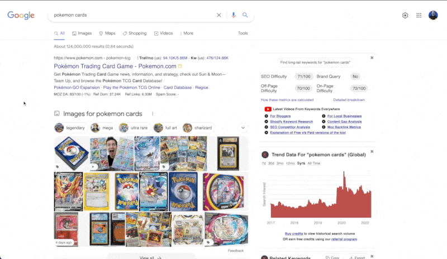Image resolution: width=447 pixels, height=259 pixels.
Task: Open the Moz Backlink Metrics link
Action: click(344, 127)
